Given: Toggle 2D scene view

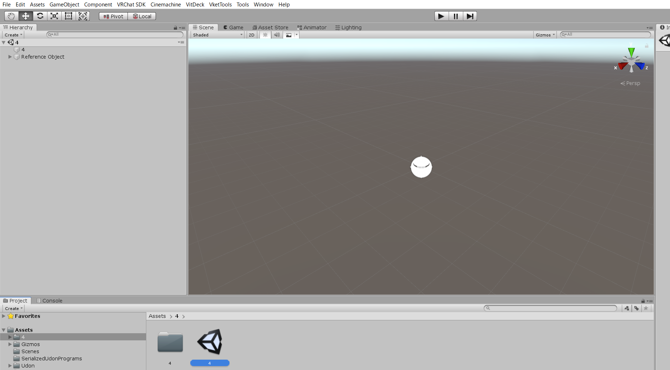Looking at the screenshot, I should [x=252, y=35].
